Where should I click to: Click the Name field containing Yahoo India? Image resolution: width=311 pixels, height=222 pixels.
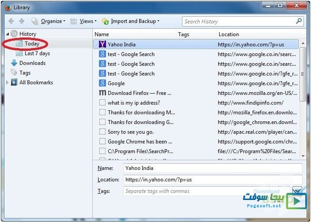coord(213,168)
